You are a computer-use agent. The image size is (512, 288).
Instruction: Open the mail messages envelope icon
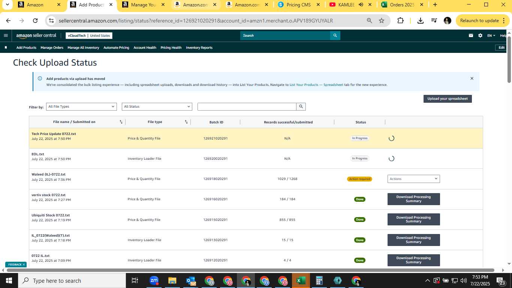[471, 36]
